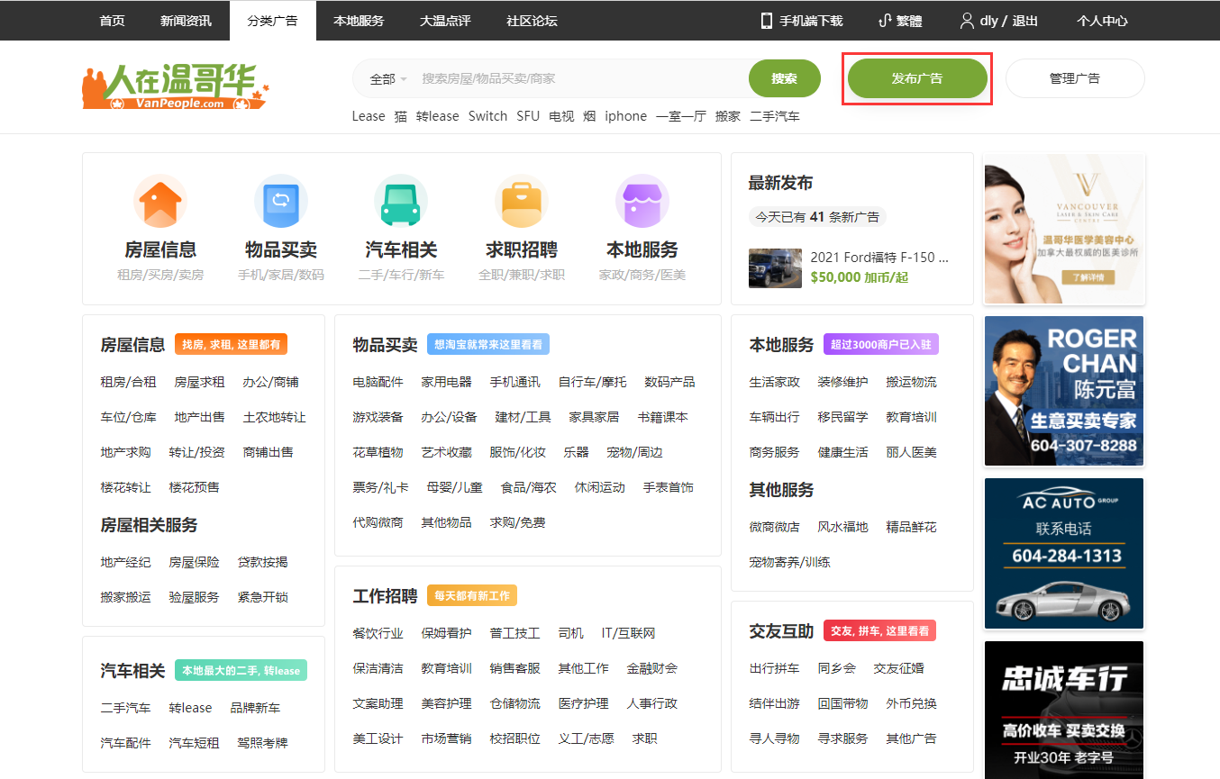Screen dimensions: 1220x779
Task: Click the 人在温哥华 VanPeople logo
Action: (176, 87)
